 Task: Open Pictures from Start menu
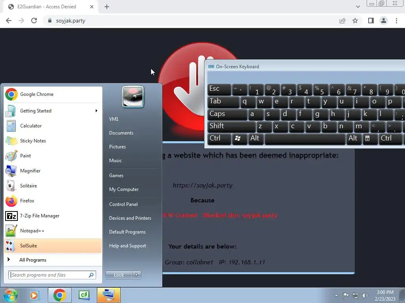(117, 147)
